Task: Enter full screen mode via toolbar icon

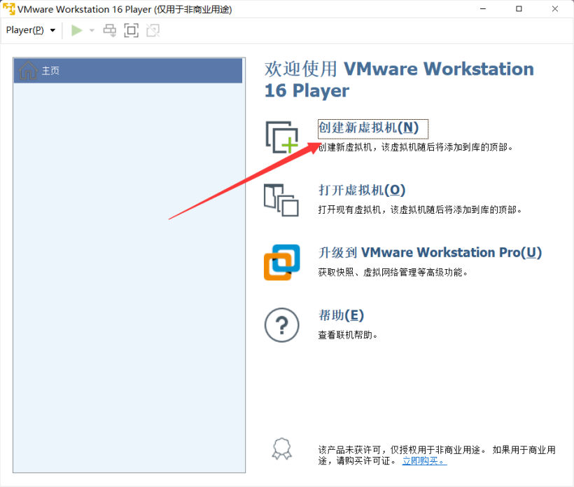Action: click(131, 30)
